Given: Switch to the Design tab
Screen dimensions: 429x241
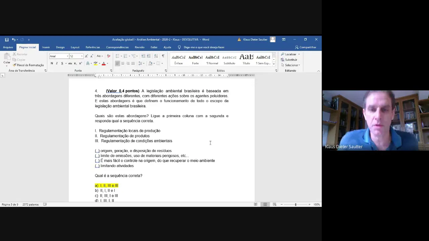Looking at the screenshot, I should click(60, 47).
